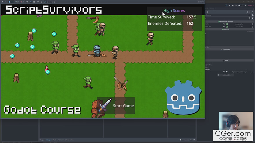The image size is (255, 143).
Task: Expand the CanvasItem section header
Action: [x=229, y=49]
